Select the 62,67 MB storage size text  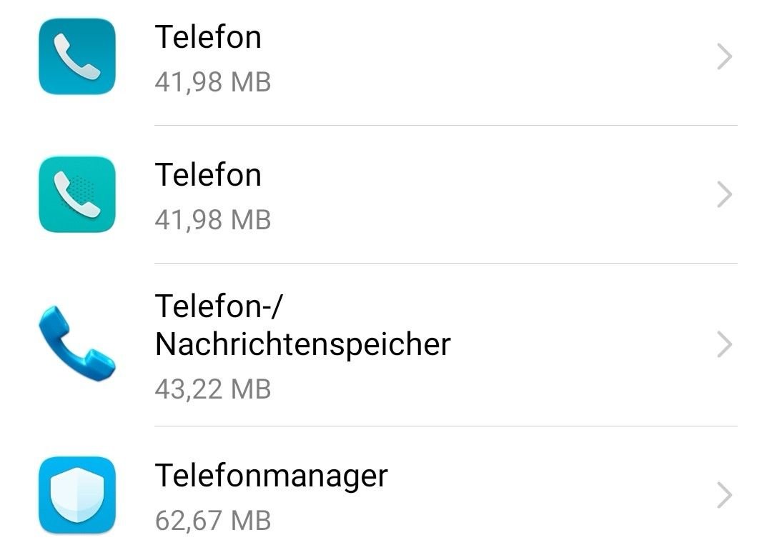[x=213, y=520]
